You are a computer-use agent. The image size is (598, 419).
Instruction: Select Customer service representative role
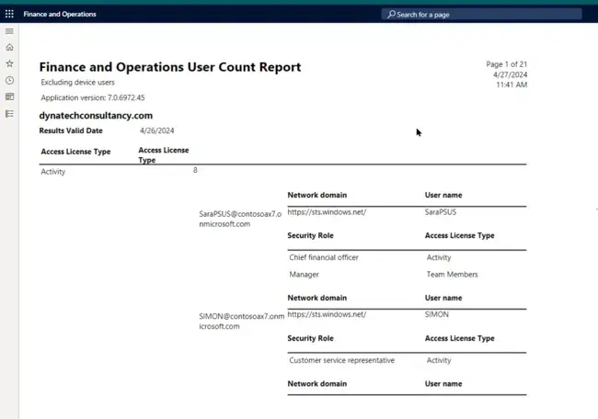pos(341,360)
